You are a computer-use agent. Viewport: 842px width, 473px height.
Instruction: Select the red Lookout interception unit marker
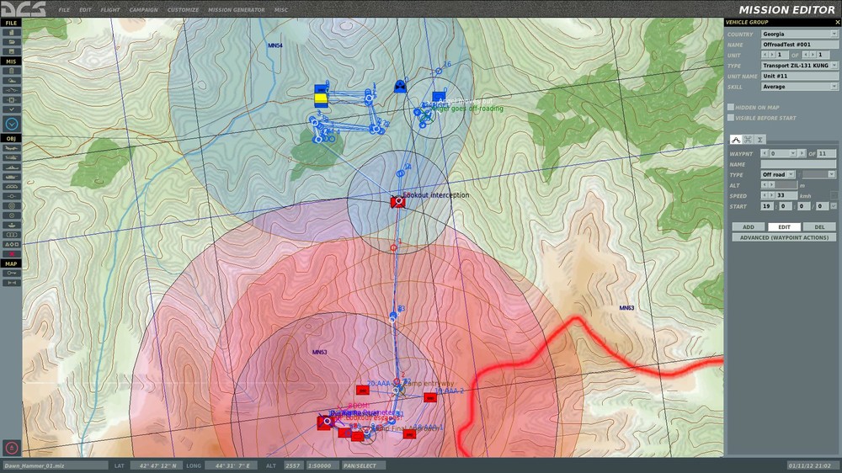[398, 202]
